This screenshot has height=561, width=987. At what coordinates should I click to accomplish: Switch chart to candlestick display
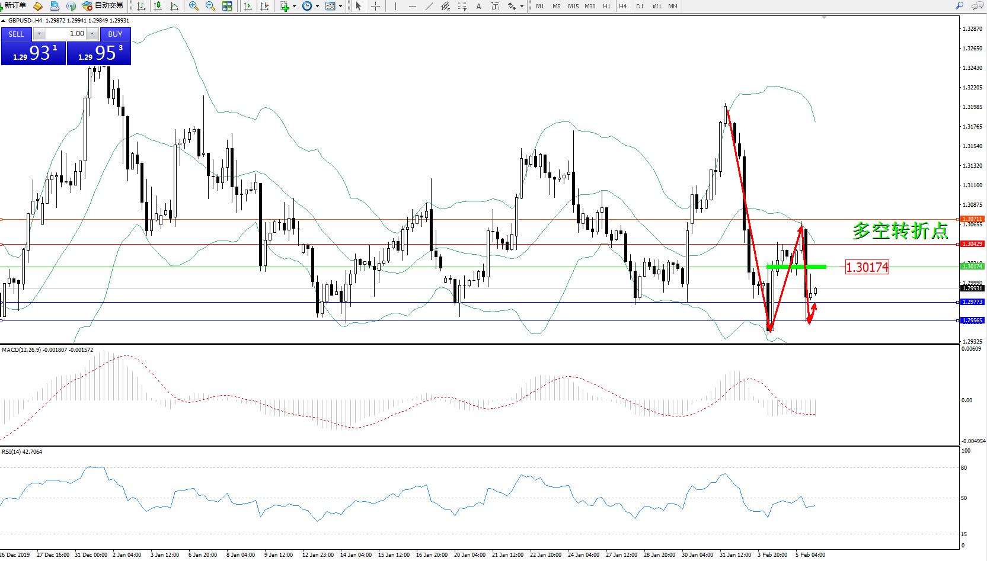tap(158, 6)
